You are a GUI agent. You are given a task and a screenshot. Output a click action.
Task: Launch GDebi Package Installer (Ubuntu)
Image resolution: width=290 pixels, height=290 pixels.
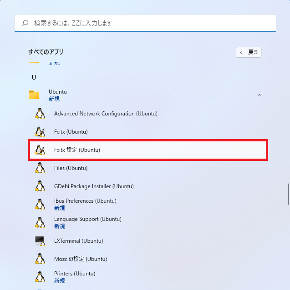coord(94,186)
